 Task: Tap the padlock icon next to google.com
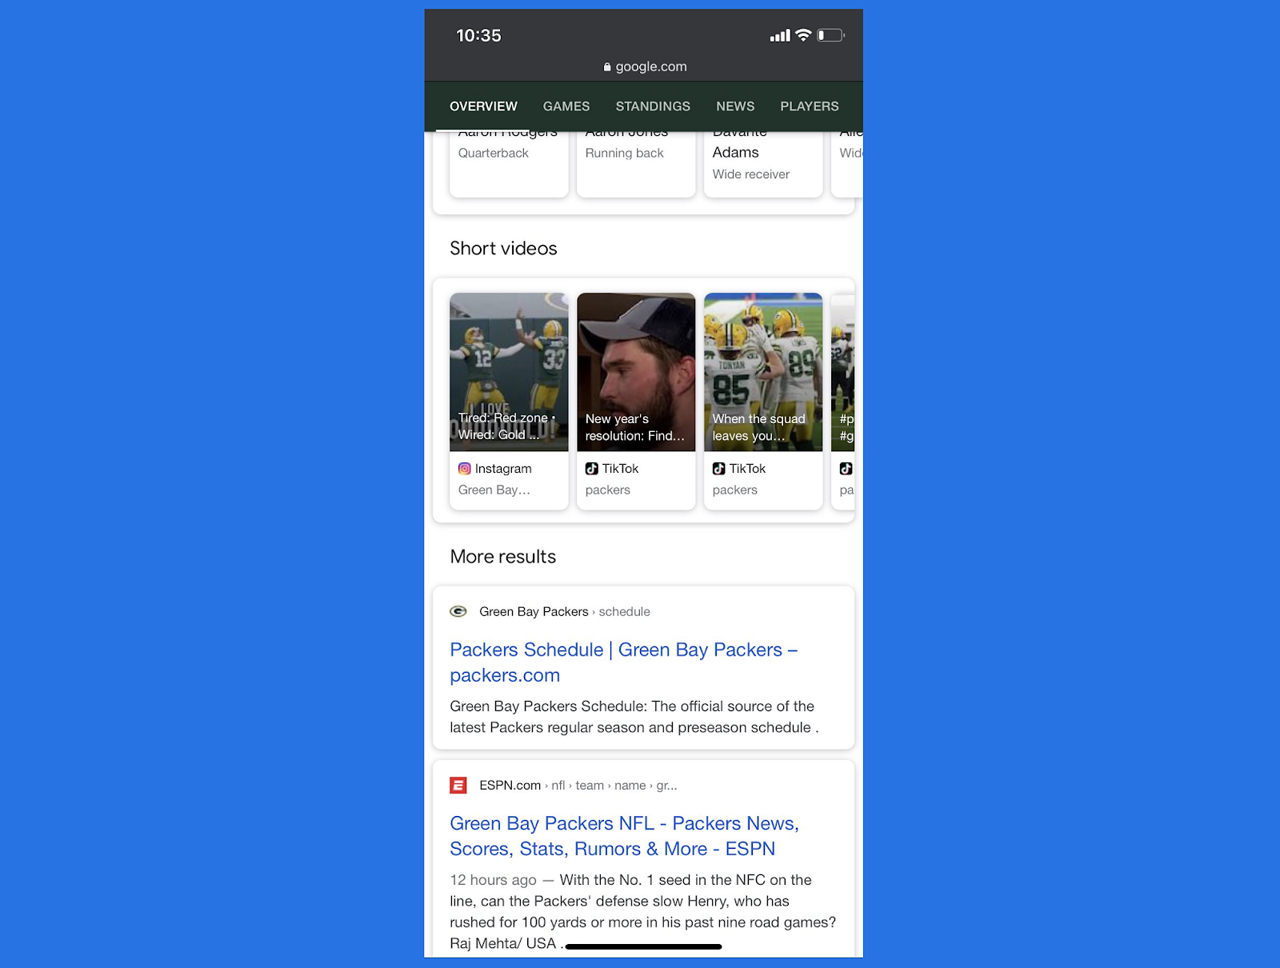pyautogui.click(x=606, y=67)
